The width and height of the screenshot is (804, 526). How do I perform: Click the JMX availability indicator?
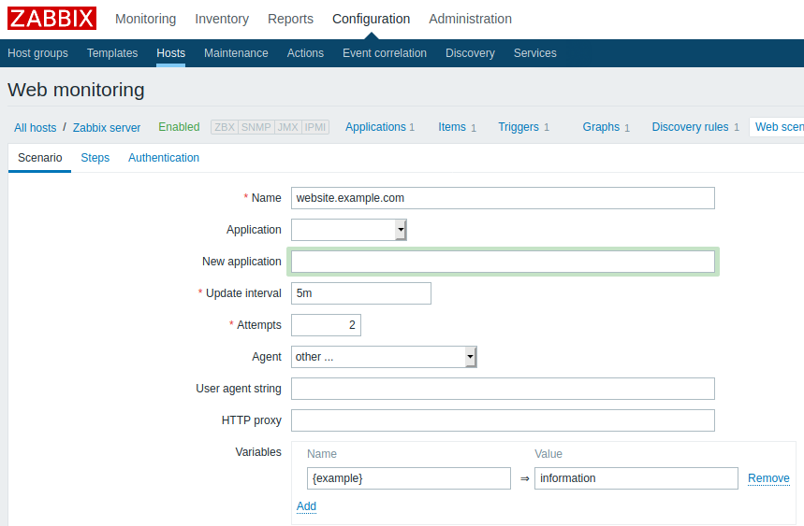(287, 127)
